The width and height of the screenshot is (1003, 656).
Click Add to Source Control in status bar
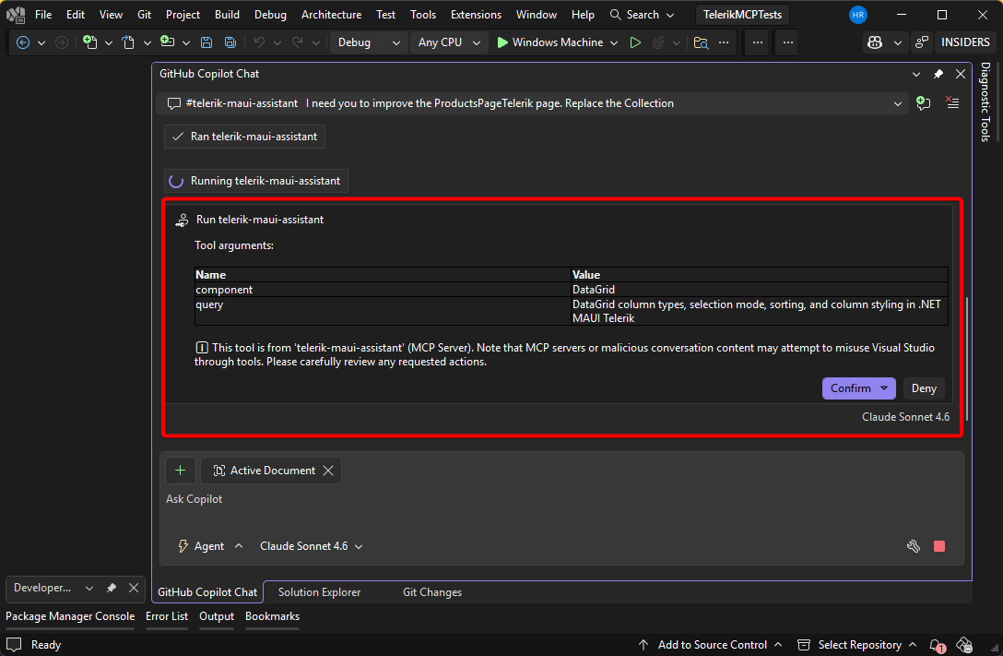click(712, 645)
